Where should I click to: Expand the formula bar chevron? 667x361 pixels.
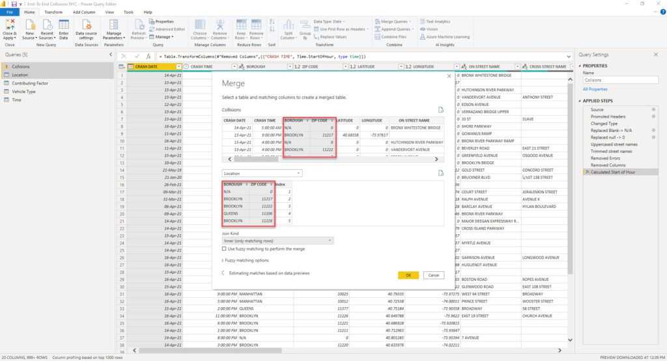pos(569,57)
